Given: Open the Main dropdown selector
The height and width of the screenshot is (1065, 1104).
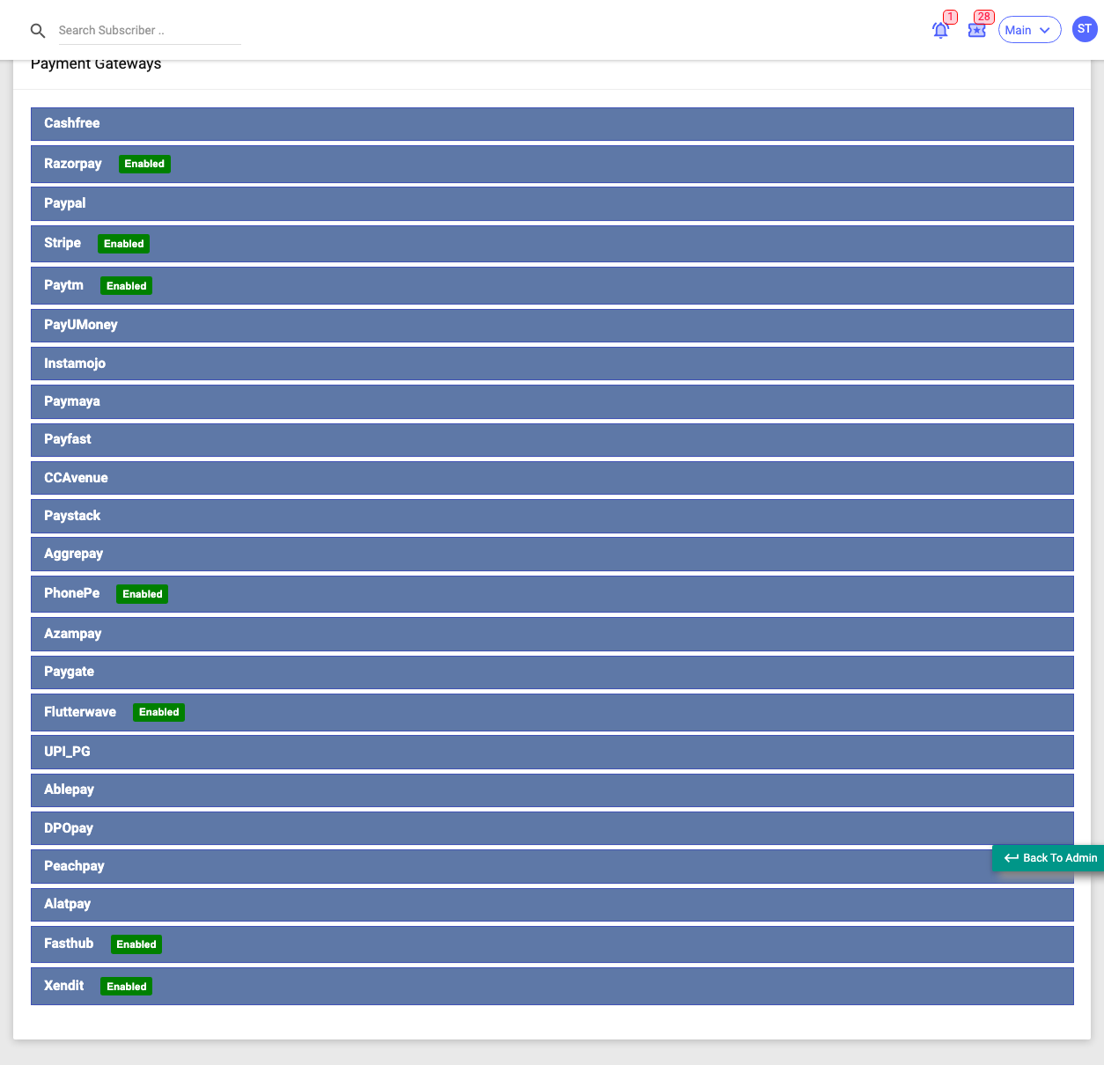Looking at the screenshot, I should [1029, 30].
